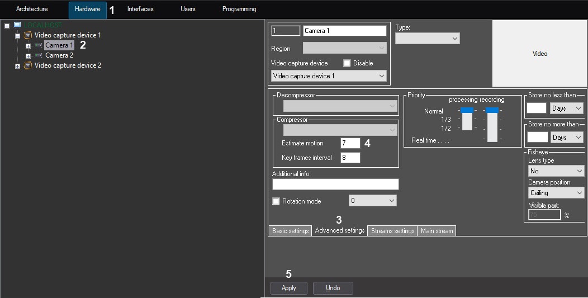
Task: Click the processing priority slider handle
Action: pyautogui.click(x=467, y=110)
